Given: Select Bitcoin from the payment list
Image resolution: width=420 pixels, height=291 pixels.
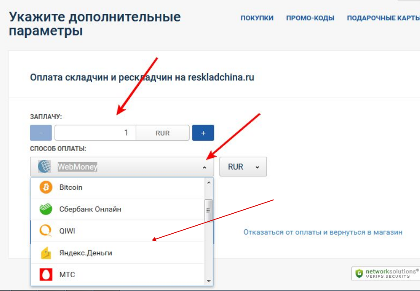Looking at the screenshot, I should (x=71, y=187).
